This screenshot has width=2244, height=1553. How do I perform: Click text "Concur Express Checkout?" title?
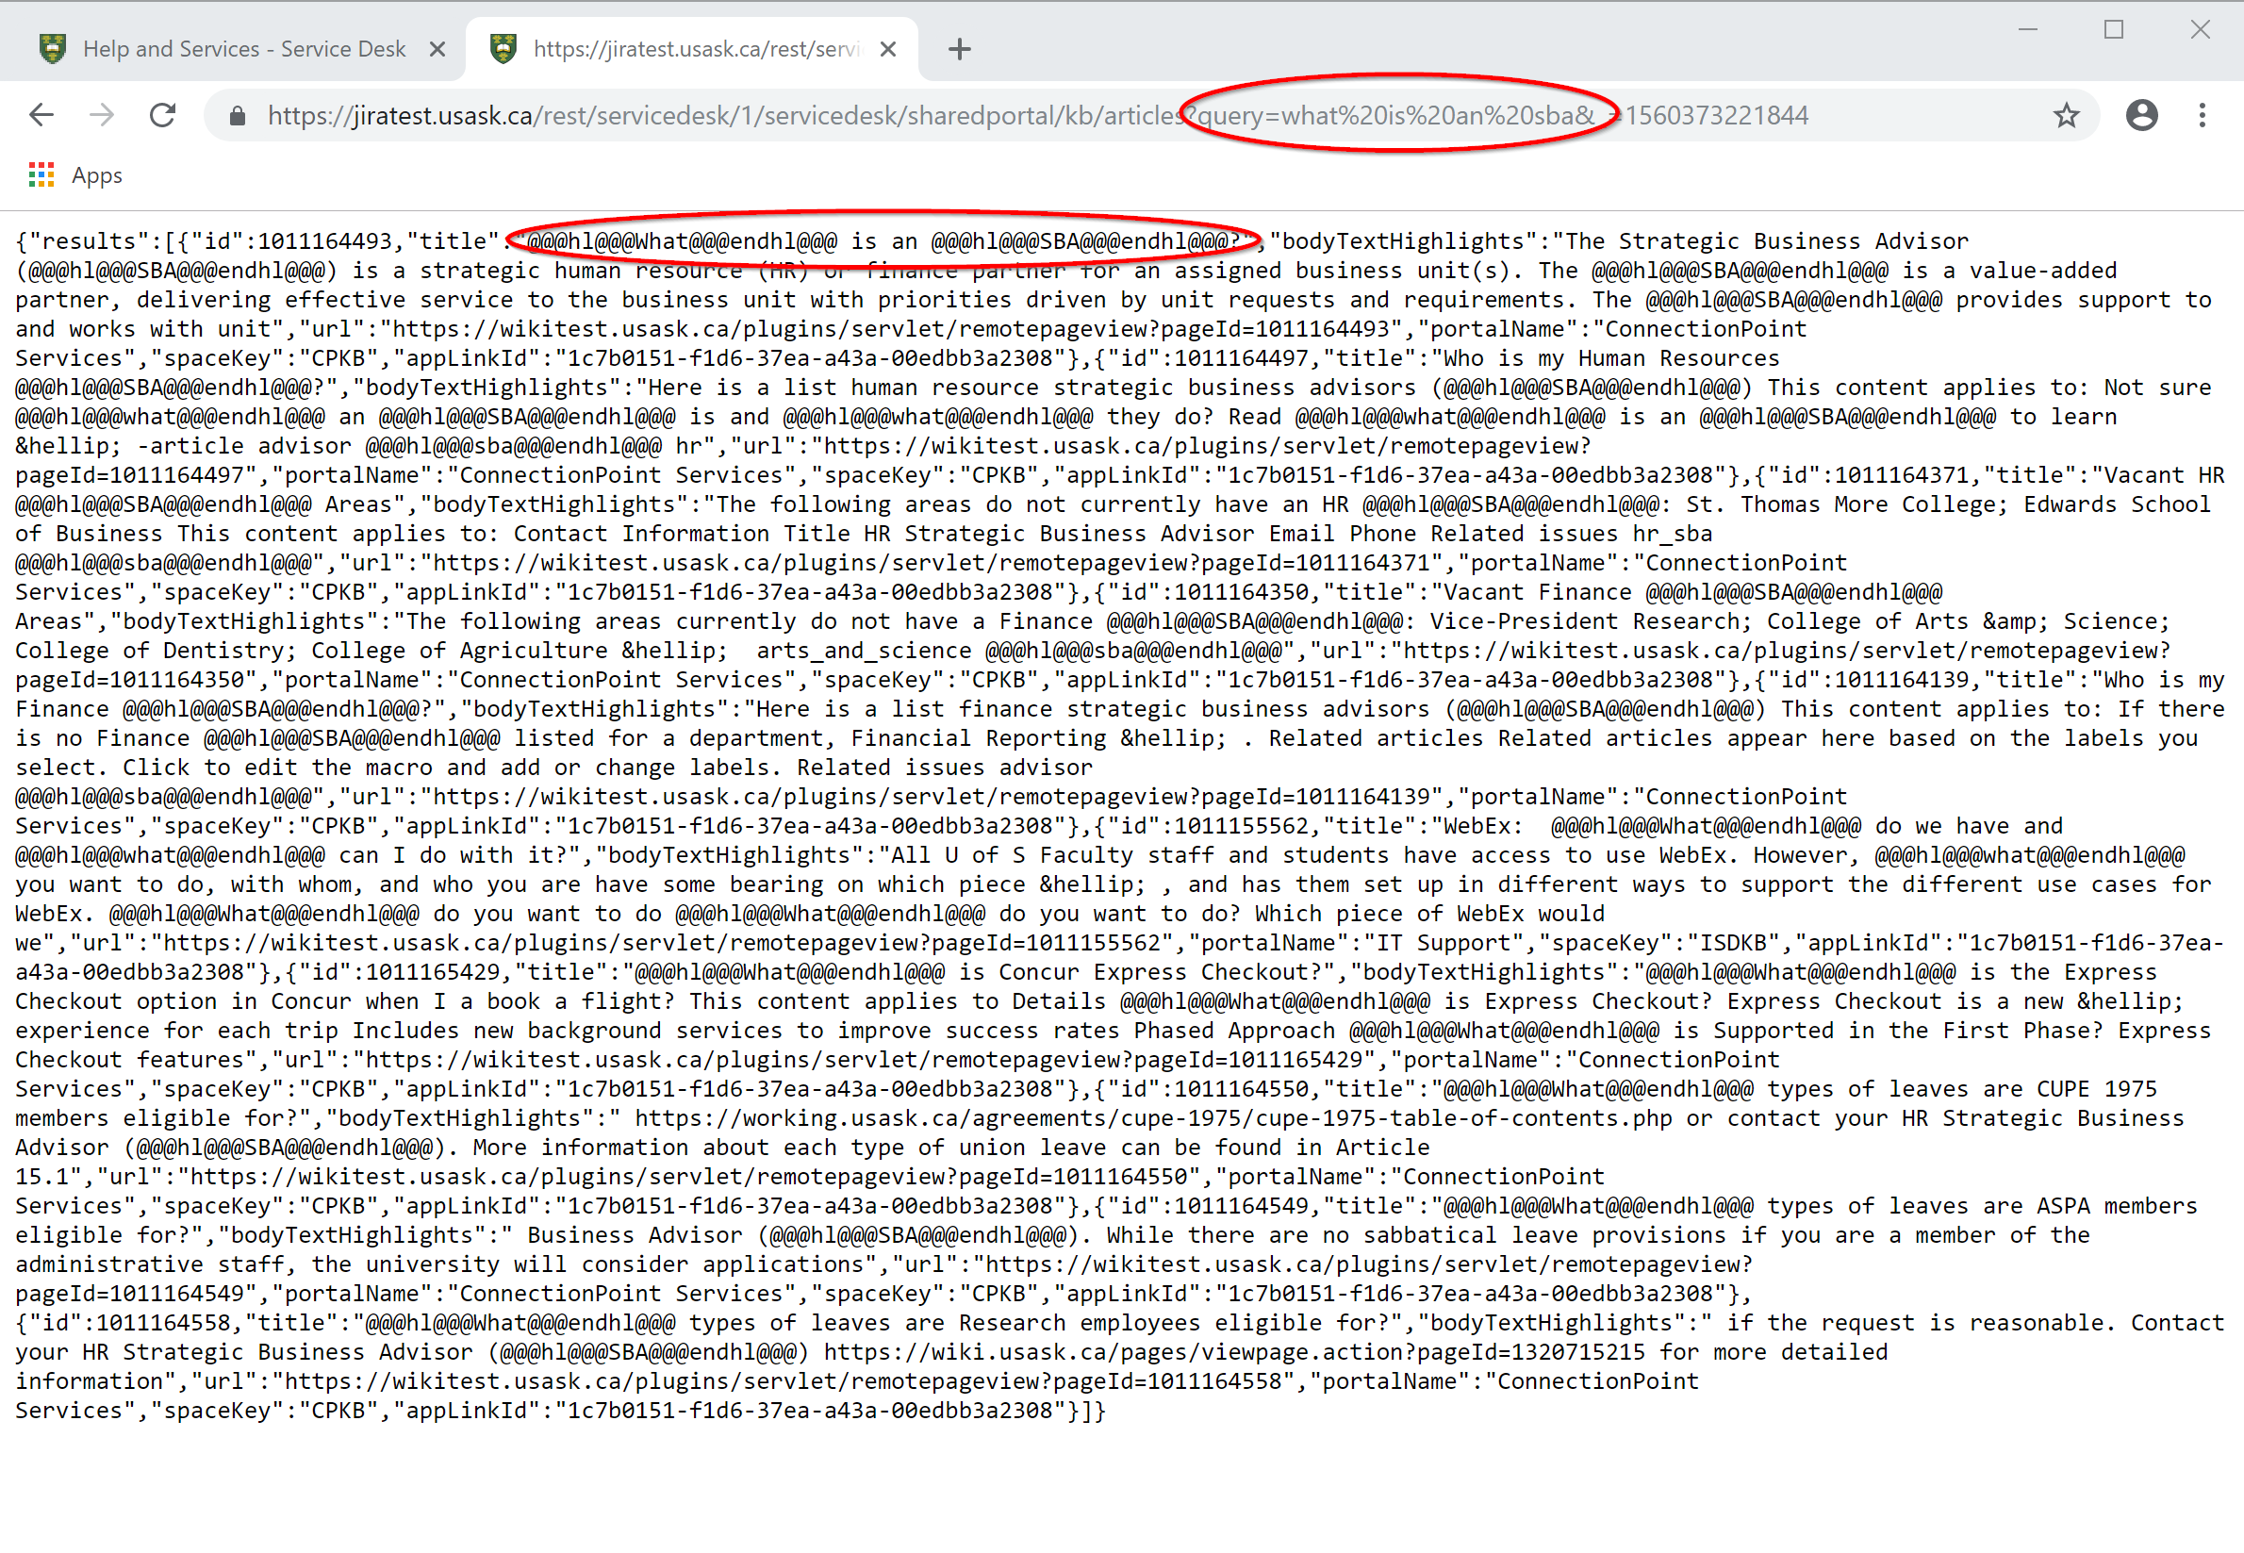pos(1160,971)
